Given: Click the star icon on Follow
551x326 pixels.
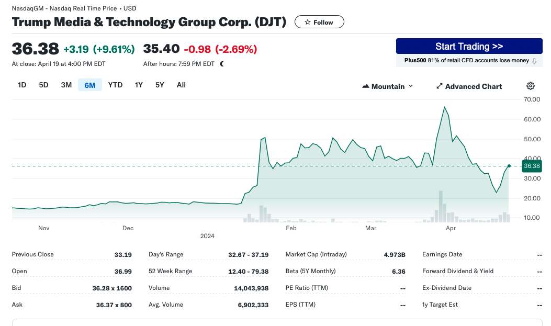Looking at the screenshot, I should [308, 22].
